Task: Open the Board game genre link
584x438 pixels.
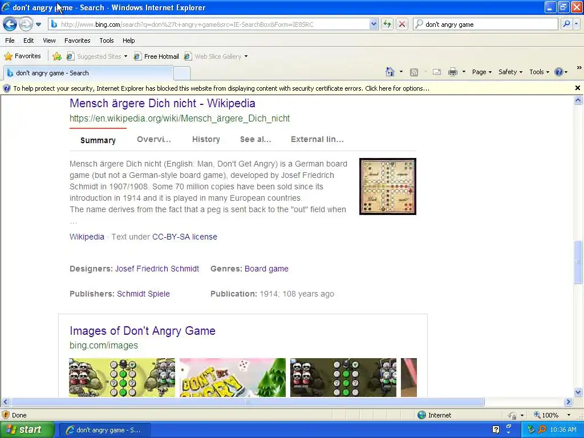Action: point(266,269)
